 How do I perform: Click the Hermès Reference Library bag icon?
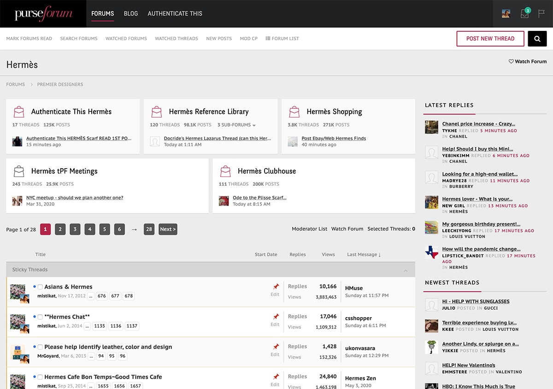[157, 112]
